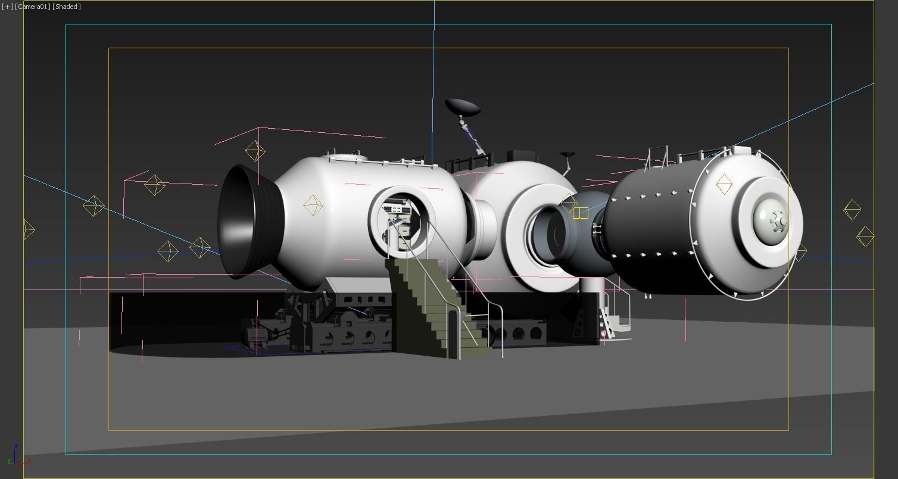
Task: Click the large black engine nozzle
Action: (250, 220)
